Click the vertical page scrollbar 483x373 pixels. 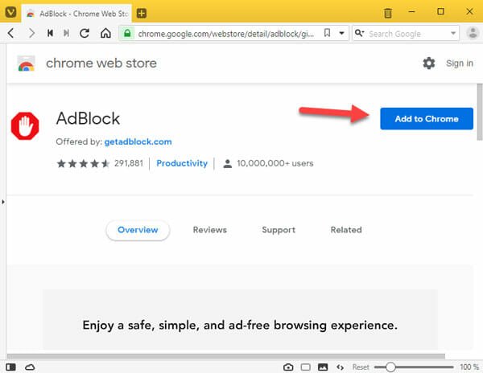pos(480,112)
